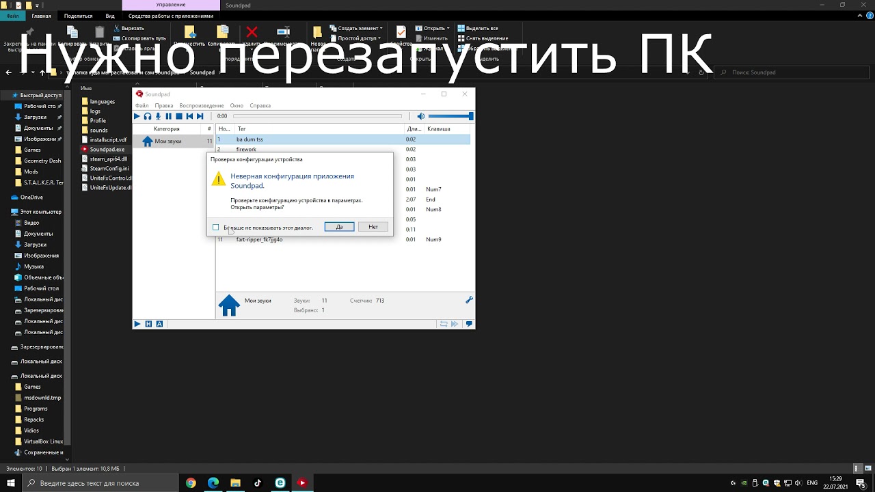This screenshot has height=492, width=875.
Task: Click the previous sound icon in Soundpad
Action: click(189, 116)
